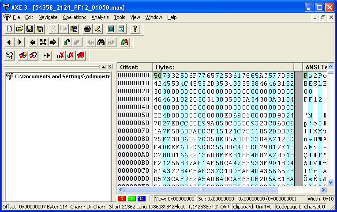Click the hex view's vertical scrollbar down arrow
The width and height of the screenshot is (337, 212).
coord(330,182)
